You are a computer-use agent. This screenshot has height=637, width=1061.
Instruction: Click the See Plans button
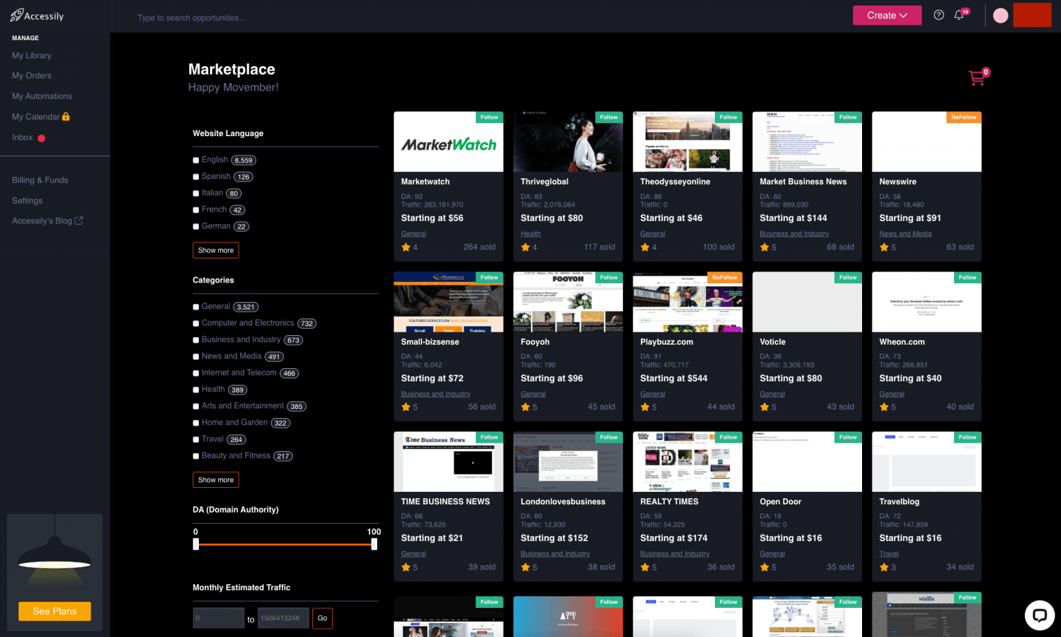coord(55,611)
